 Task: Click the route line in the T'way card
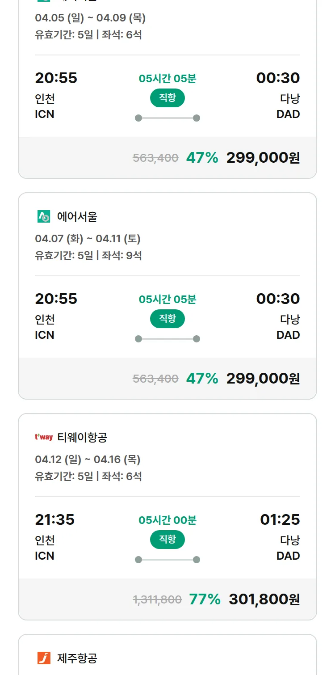coord(167,560)
